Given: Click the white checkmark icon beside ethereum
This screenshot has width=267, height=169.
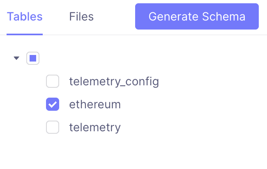Looking at the screenshot, I should click(53, 105).
